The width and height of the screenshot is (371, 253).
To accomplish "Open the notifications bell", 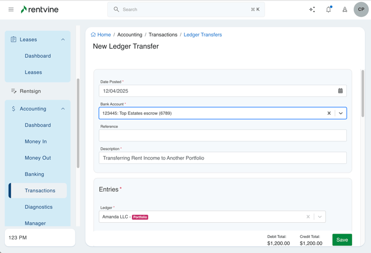I will click(x=328, y=10).
